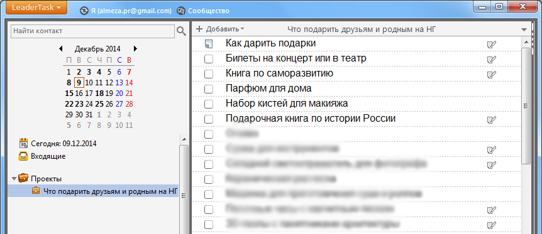Select December 31 in calendar
This screenshot has width=542, height=234.
pyautogui.click(x=89, y=114)
